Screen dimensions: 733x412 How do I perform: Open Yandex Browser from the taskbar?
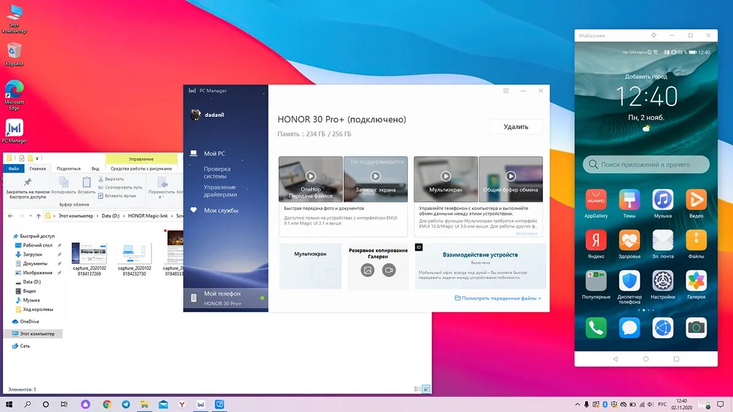click(x=182, y=405)
